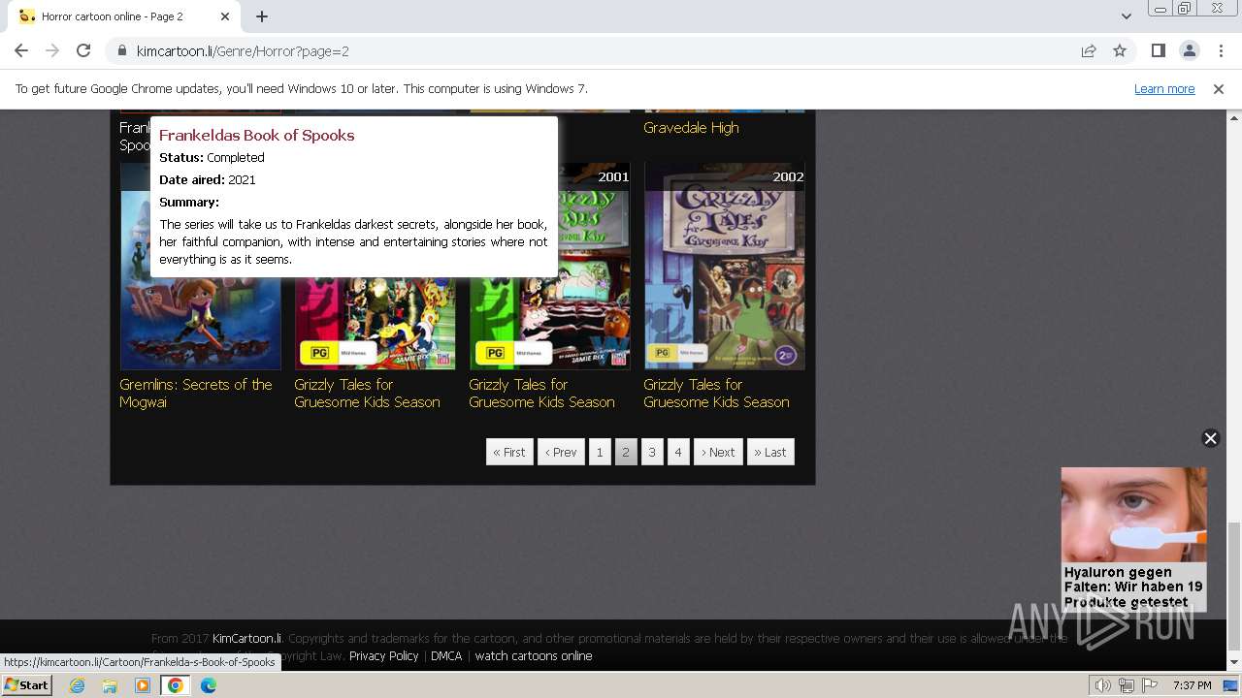Open page 3 of the Horror list
The width and height of the screenshot is (1242, 698).
click(652, 452)
